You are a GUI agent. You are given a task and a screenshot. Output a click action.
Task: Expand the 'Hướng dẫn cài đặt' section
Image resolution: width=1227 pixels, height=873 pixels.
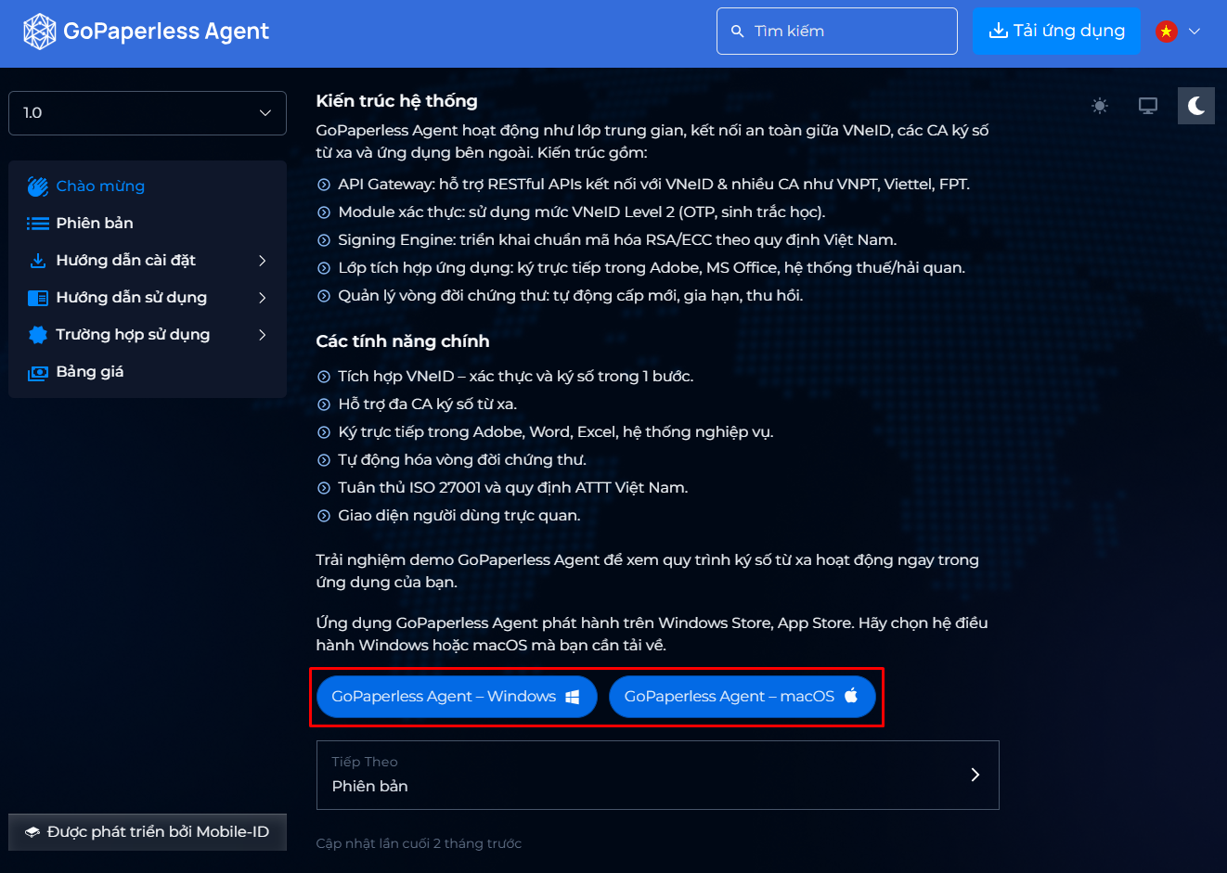148,261
